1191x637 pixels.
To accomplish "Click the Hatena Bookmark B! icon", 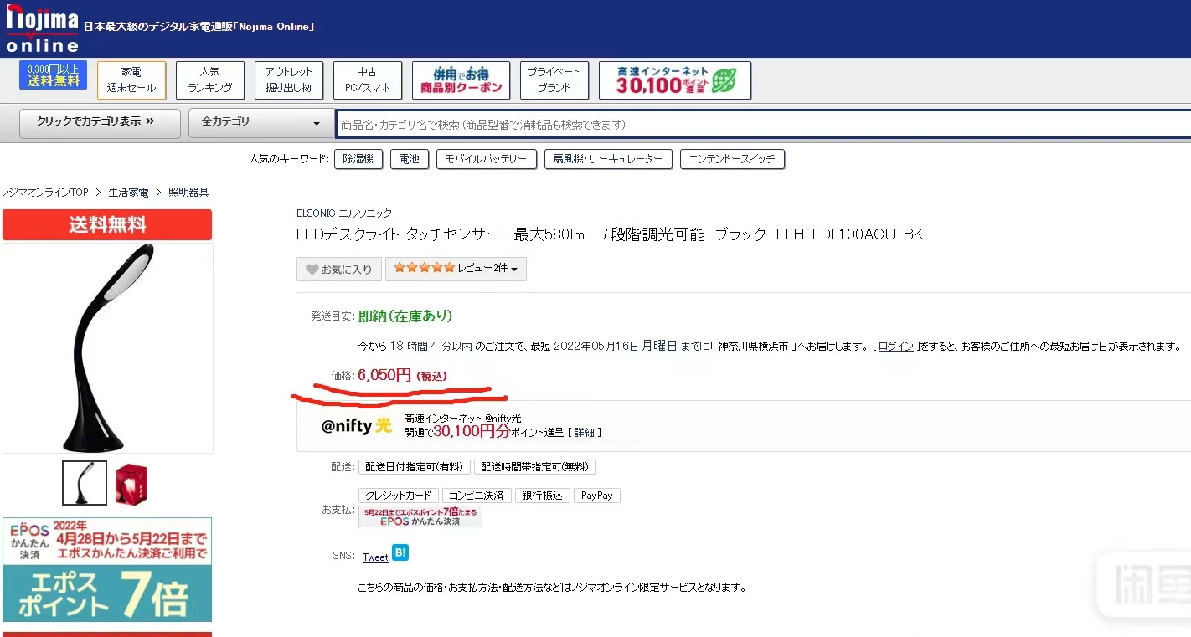I will [x=400, y=553].
